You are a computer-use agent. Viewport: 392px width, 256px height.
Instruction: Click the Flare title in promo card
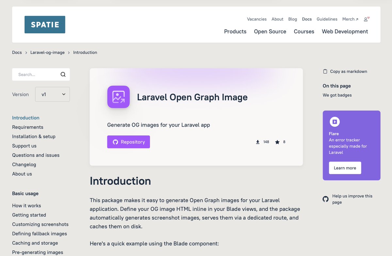point(334,134)
